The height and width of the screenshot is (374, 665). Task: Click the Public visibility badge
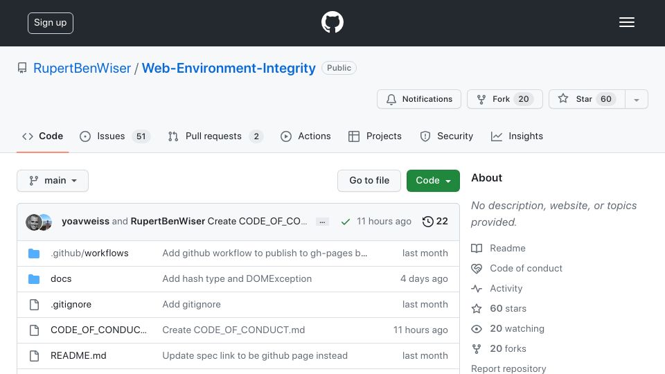pos(339,68)
